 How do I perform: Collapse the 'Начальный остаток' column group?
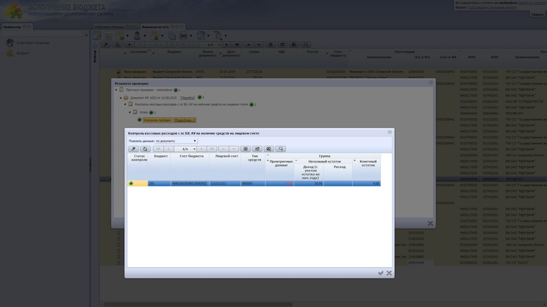[x=296, y=161]
